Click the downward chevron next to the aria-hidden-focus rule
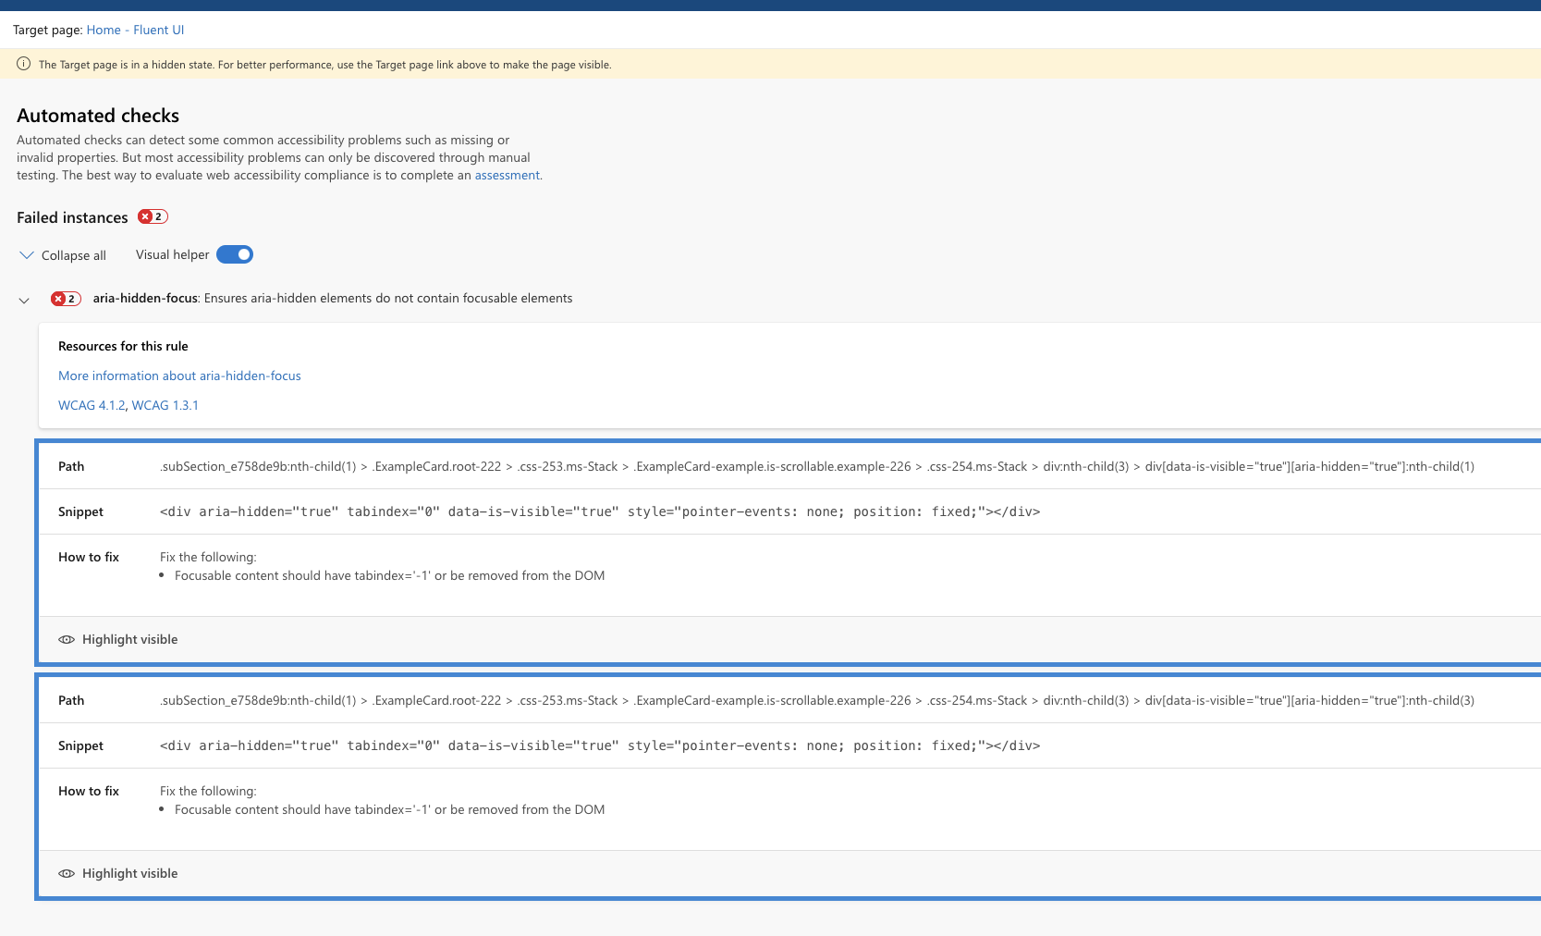 (24, 299)
